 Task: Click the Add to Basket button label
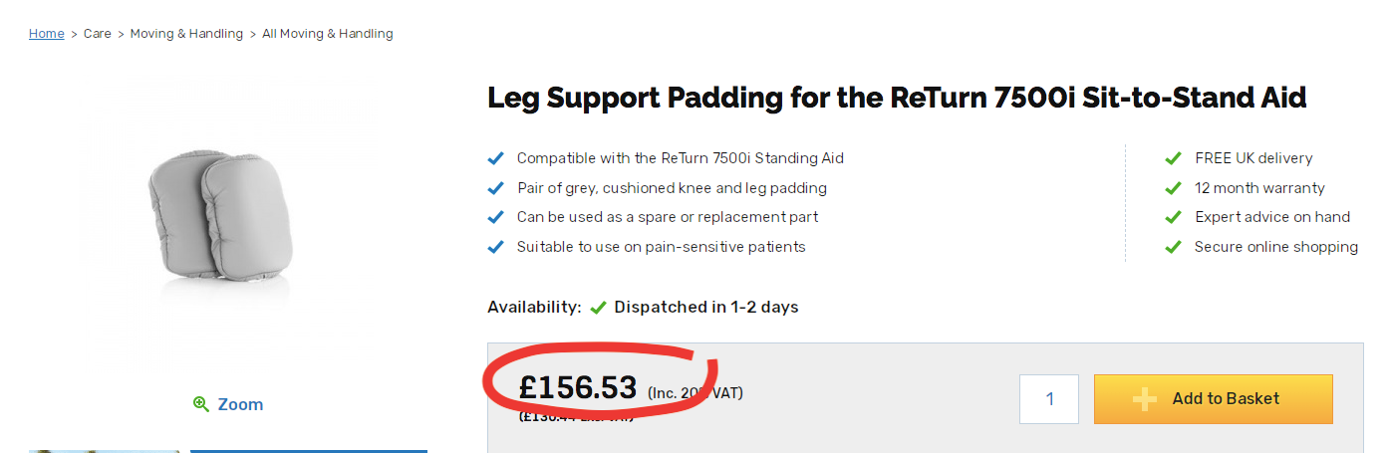pyautogui.click(x=1226, y=398)
